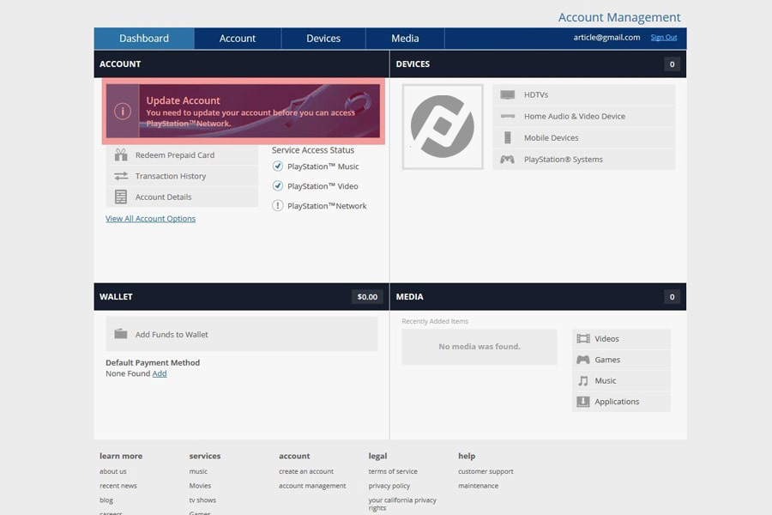The height and width of the screenshot is (515, 772).
Task: Click the music note icon beside Music
Action: pyautogui.click(x=583, y=380)
